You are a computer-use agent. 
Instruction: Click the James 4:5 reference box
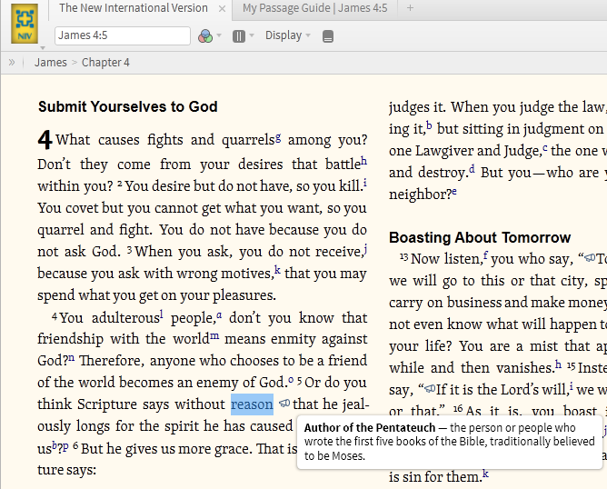pyautogui.click(x=123, y=35)
